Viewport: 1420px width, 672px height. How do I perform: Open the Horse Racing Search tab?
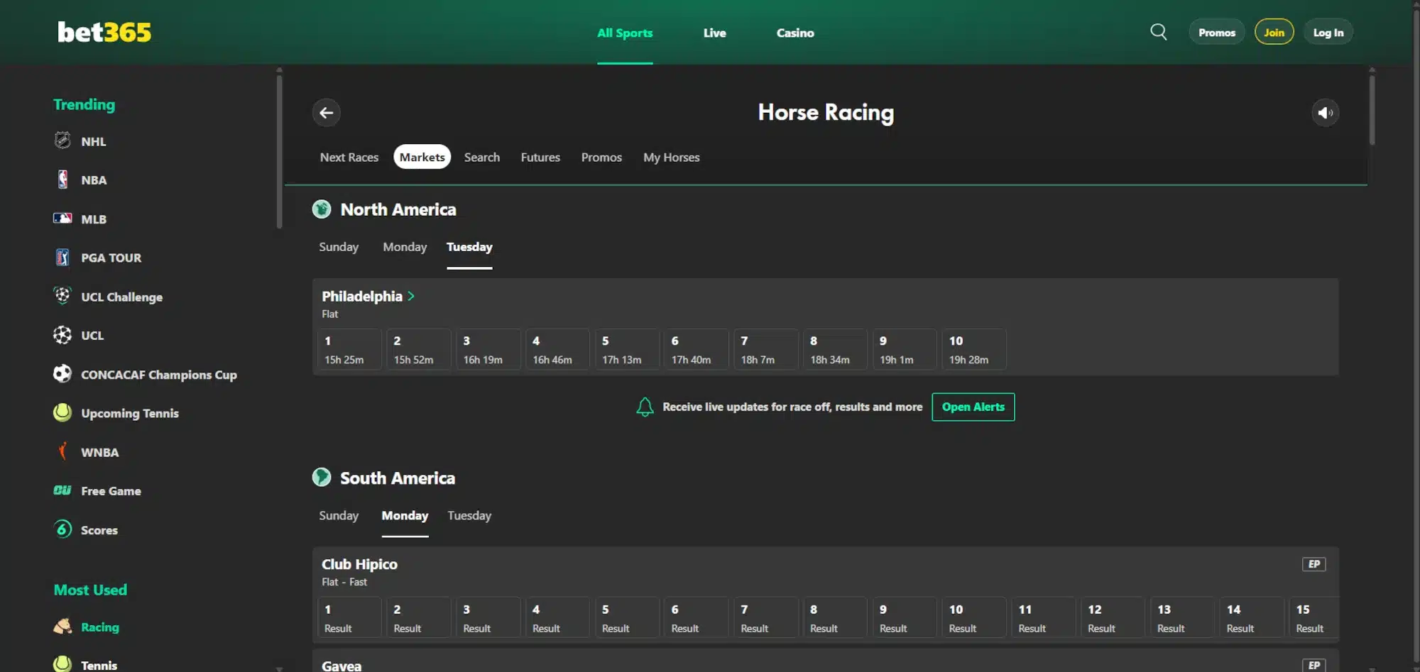click(x=482, y=157)
